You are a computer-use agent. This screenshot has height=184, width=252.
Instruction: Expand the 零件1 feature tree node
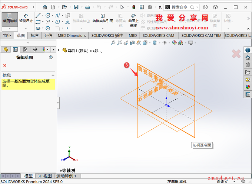click(x=59, y=51)
